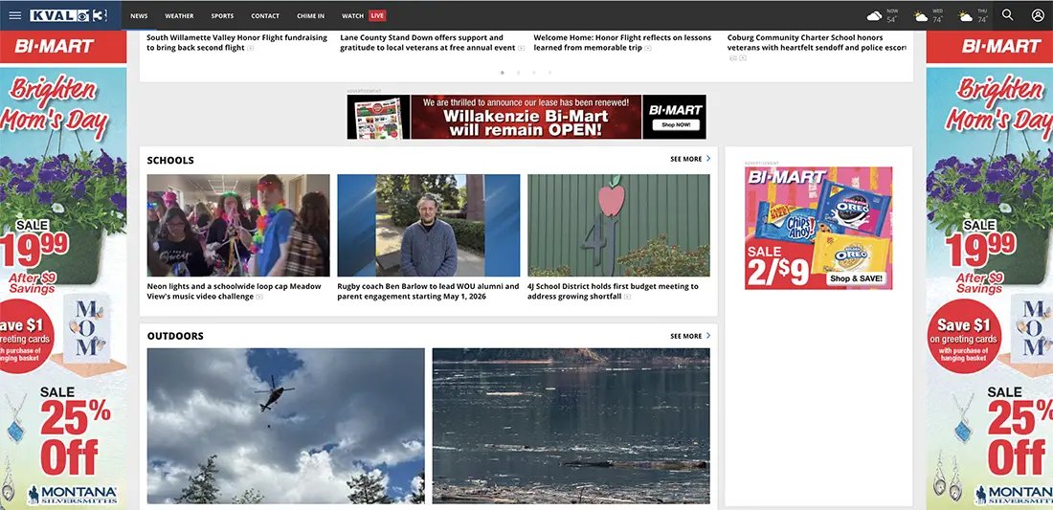The width and height of the screenshot is (1053, 510).
Task: Click the Outdoors section heading
Action: tap(175, 336)
